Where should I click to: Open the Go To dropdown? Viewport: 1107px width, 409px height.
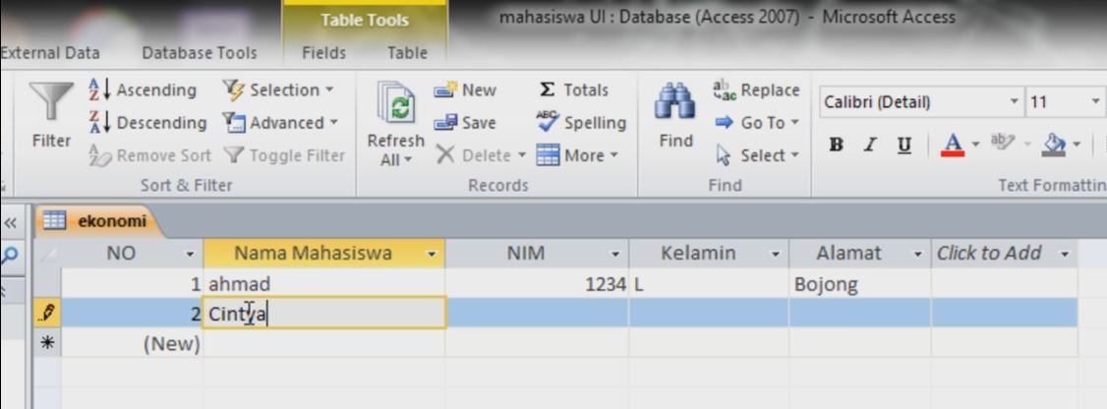pyautogui.click(x=756, y=123)
